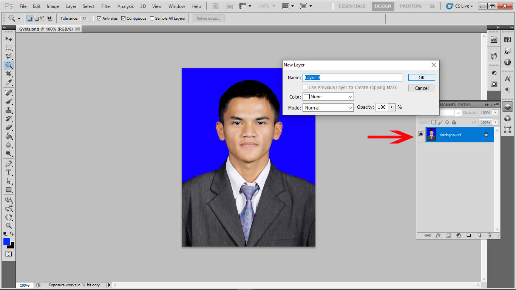
Task: Select the Rectangular Marquee tool
Action: [9, 48]
